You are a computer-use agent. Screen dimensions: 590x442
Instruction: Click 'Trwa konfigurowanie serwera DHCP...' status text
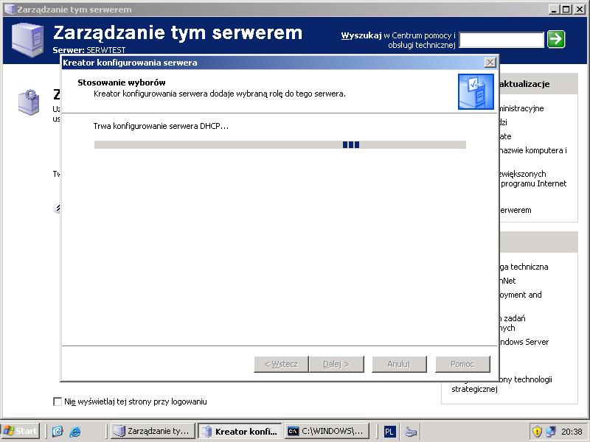pyautogui.click(x=161, y=126)
